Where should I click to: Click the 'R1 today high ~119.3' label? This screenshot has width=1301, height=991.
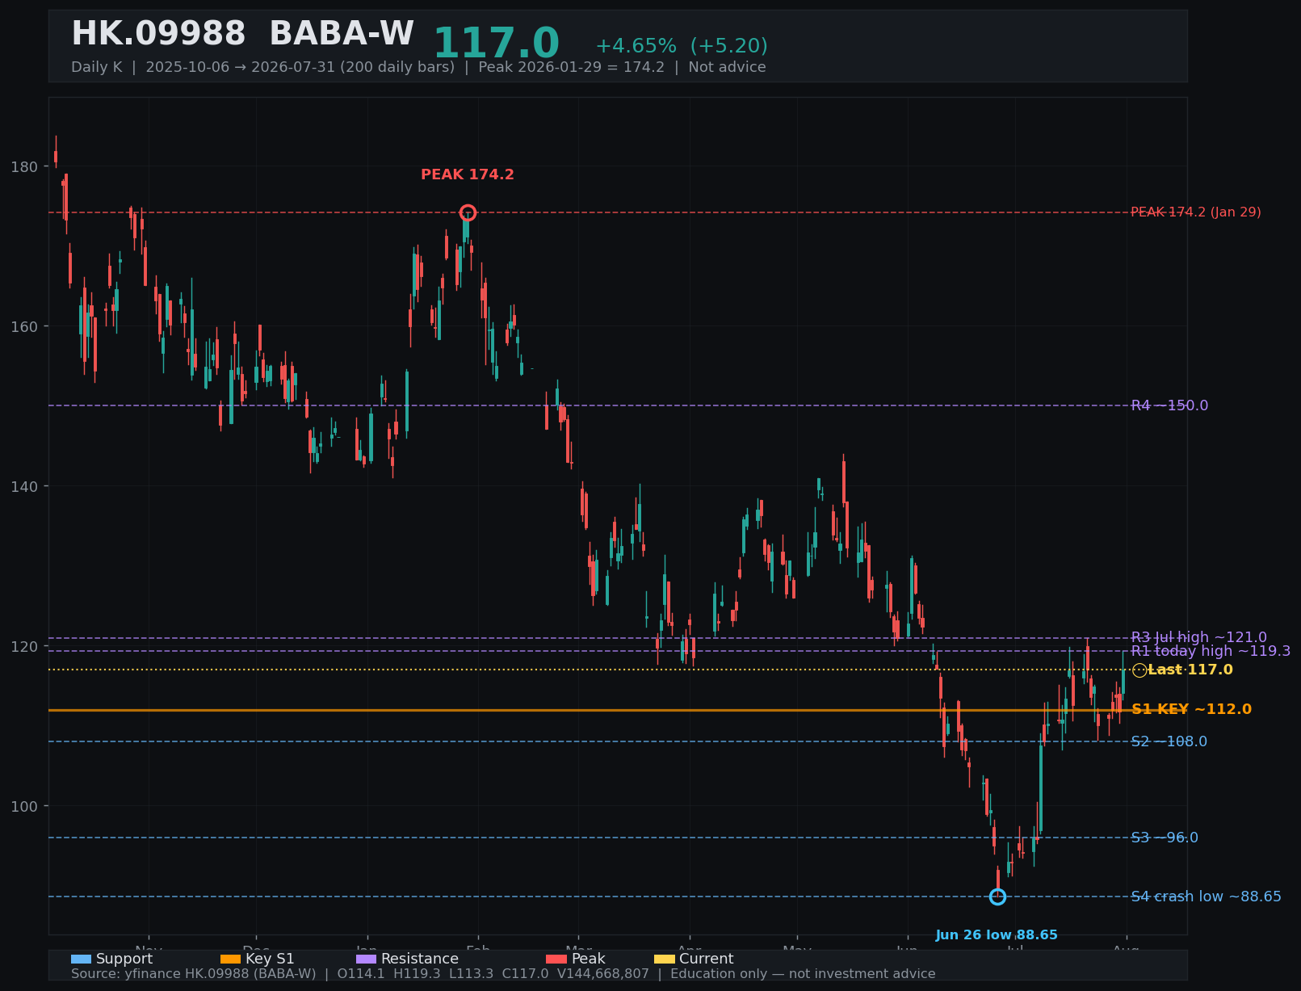pyautogui.click(x=1211, y=651)
